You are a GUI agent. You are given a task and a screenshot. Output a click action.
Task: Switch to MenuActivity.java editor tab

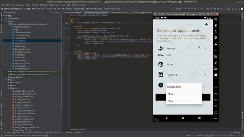[x=119, y=13]
